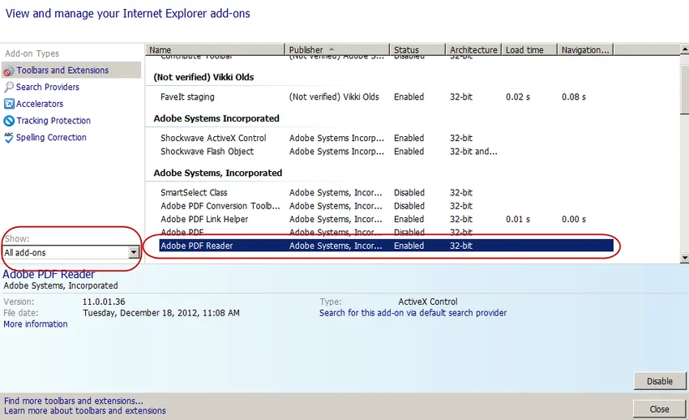Image resolution: width=689 pixels, height=420 pixels.
Task: Click the Spelling Correction icon
Action: click(x=9, y=138)
